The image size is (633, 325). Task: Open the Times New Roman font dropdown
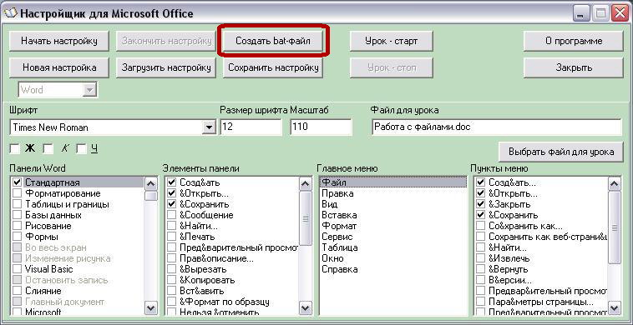[209, 127]
